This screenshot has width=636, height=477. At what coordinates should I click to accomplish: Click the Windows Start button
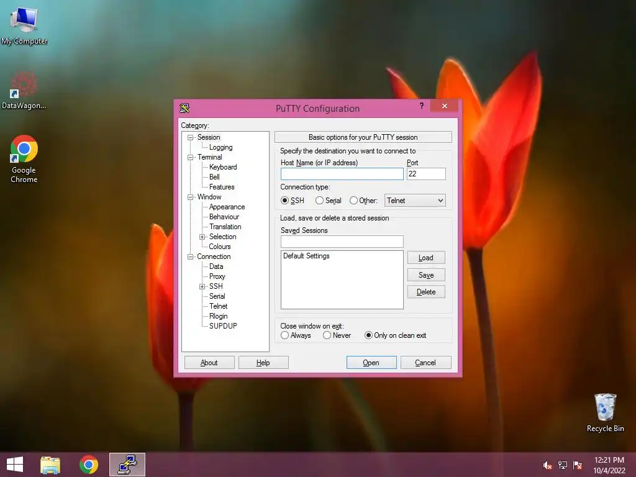(x=15, y=465)
